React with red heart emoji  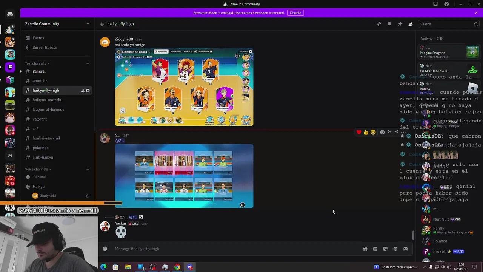point(359,132)
